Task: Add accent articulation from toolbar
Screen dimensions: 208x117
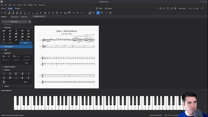Action: coord(77,13)
